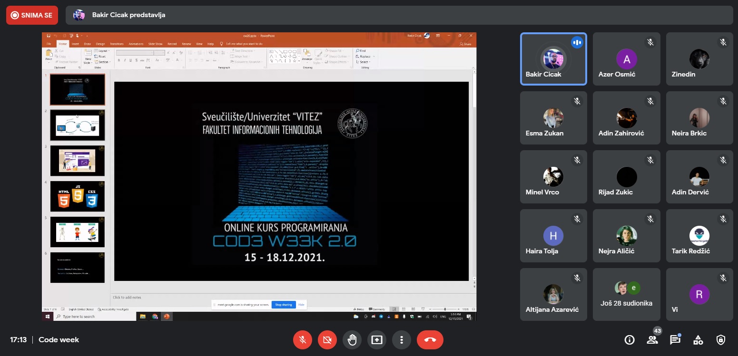Open the Design tab in PowerPoint
Viewport: 738px width, 356px height.
click(x=100, y=44)
